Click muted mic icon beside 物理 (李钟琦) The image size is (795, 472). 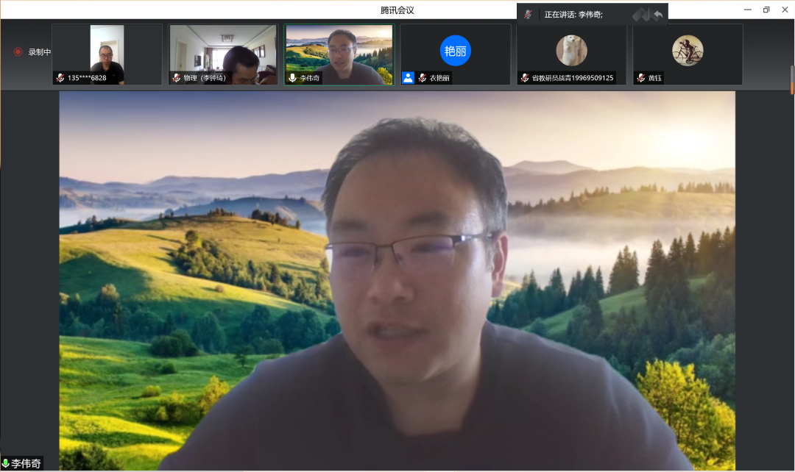coord(177,78)
